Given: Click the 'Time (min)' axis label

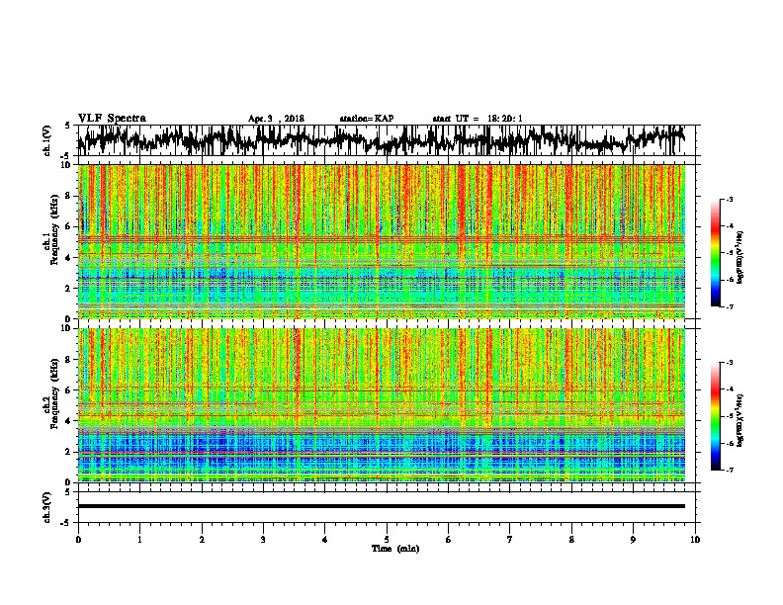Looking at the screenshot, I should [395, 549].
